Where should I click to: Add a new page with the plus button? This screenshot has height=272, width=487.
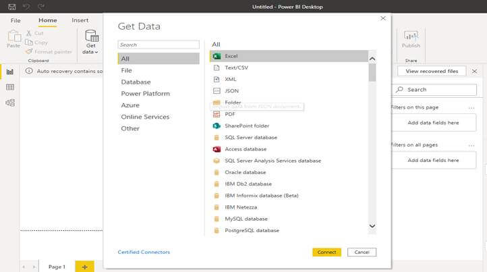(84, 267)
